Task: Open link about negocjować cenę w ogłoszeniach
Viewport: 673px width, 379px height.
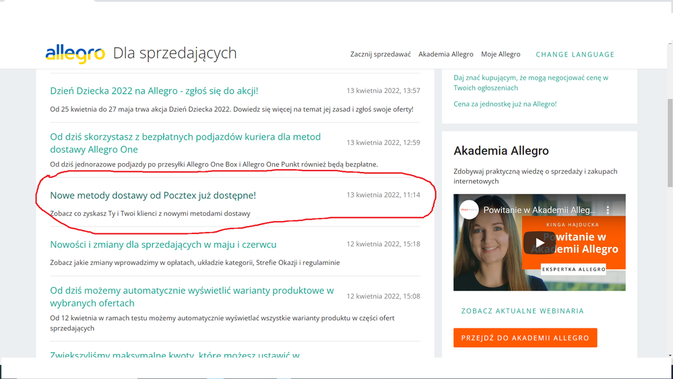Action: click(531, 82)
